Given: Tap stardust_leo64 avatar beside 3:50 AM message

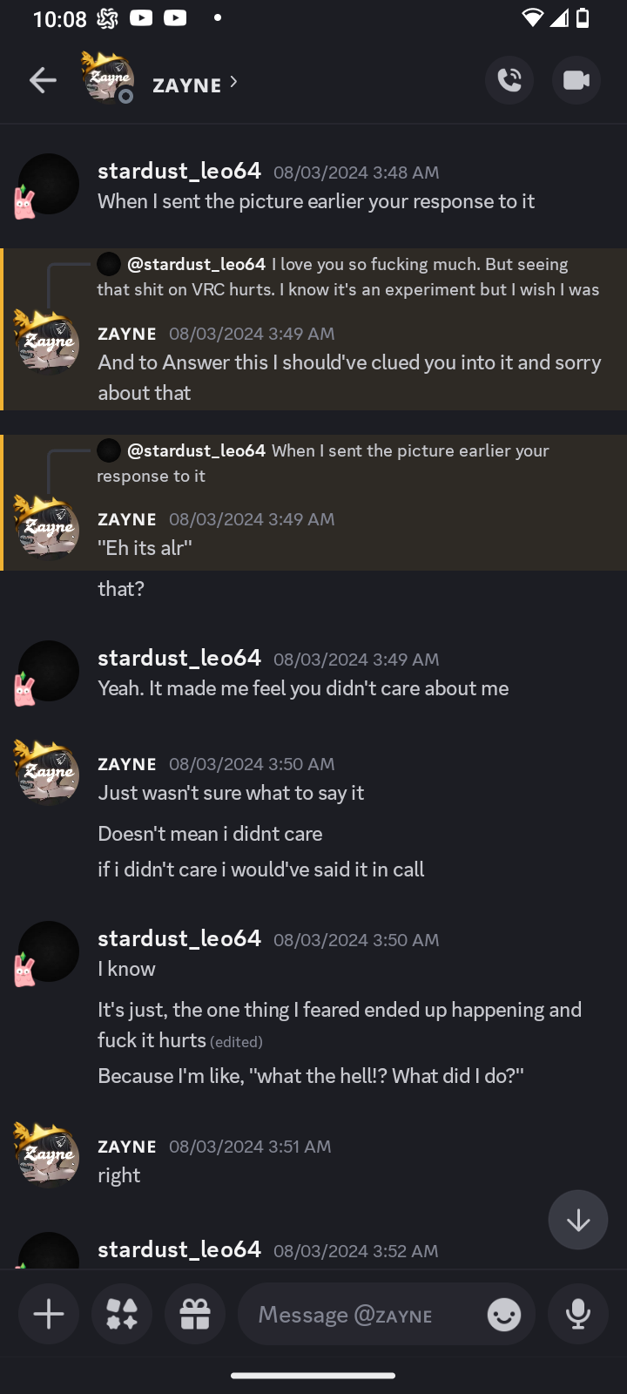Looking at the screenshot, I should (48, 951).
